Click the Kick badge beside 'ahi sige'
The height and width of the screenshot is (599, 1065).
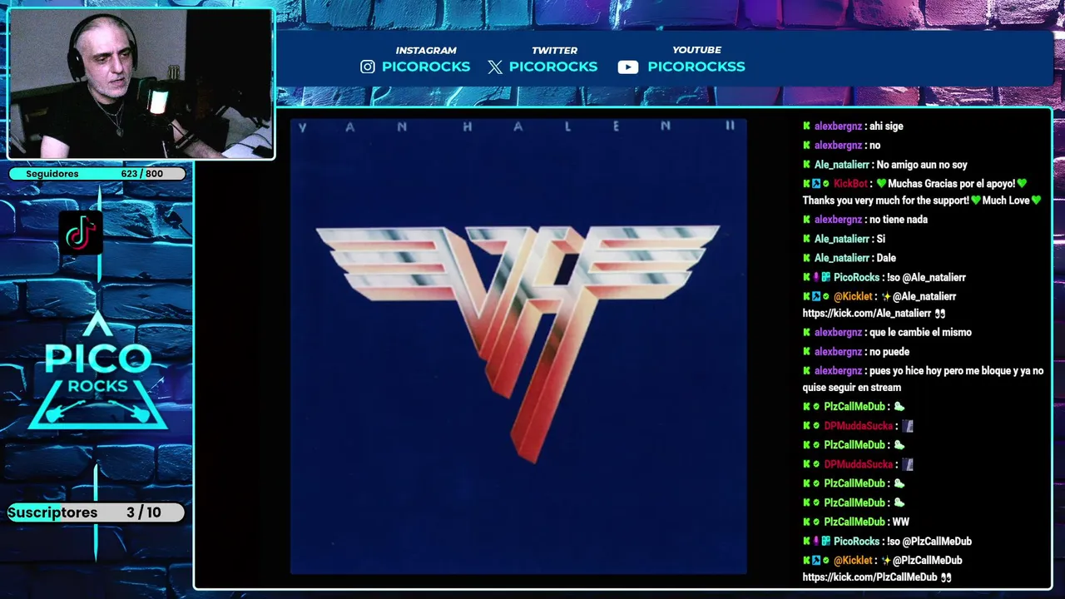(806, 126)
